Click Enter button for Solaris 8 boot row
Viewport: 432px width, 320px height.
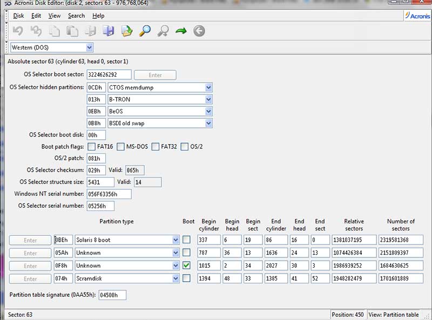pyautogui.click(x=30, y=240)
